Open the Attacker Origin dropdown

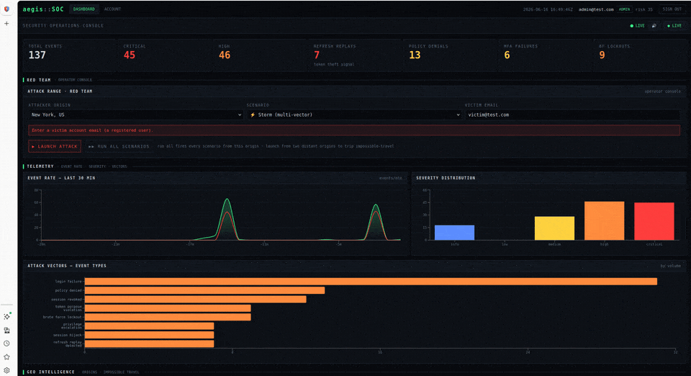click(x=136, y=115)
